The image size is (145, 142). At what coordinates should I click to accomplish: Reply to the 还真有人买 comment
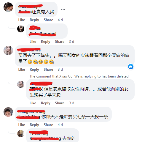pos(34,20)
